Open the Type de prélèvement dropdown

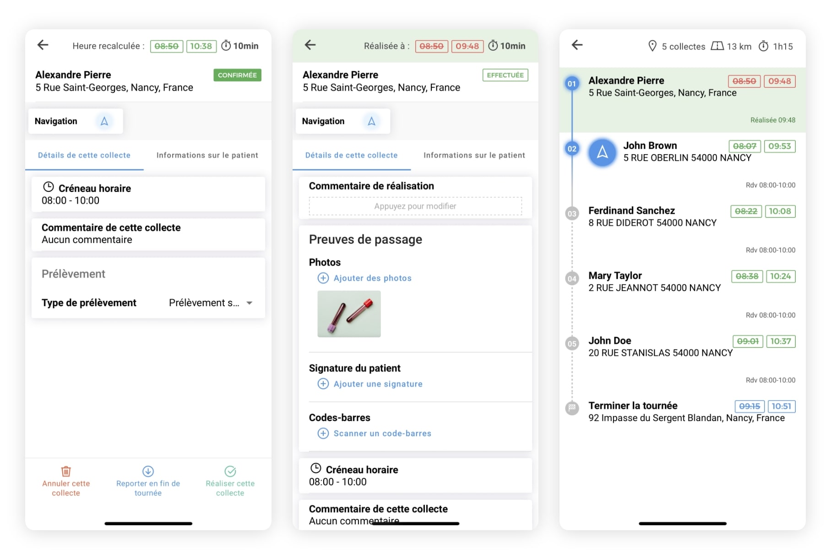click(x=250, y=303)
